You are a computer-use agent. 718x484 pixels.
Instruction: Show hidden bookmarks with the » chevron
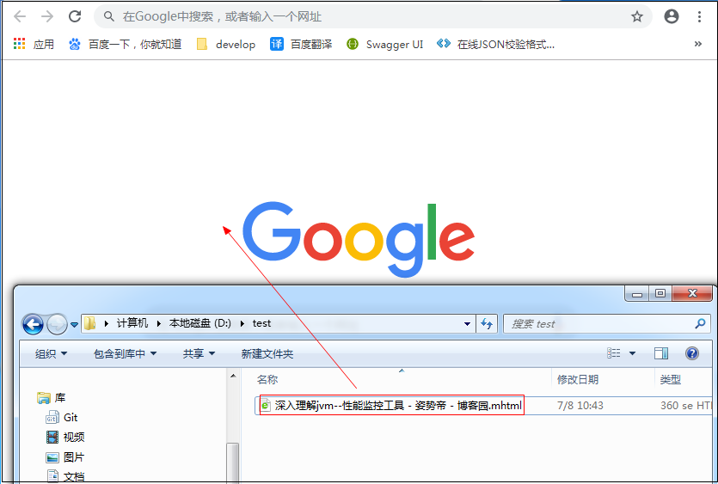(x=698, y=44)
